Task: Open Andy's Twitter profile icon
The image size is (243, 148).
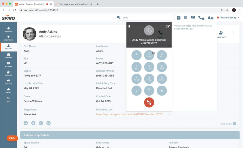Action: click(33, 123)
